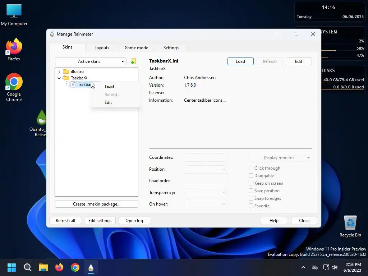Open the Display monitor dropdown
Screen dimensions: 368x276
(280, 158)
